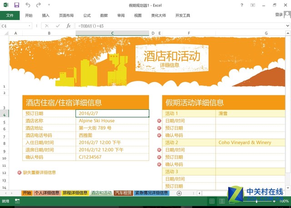Select column C header
Screen dimensions: 291x208
click(x=112, y=33)
